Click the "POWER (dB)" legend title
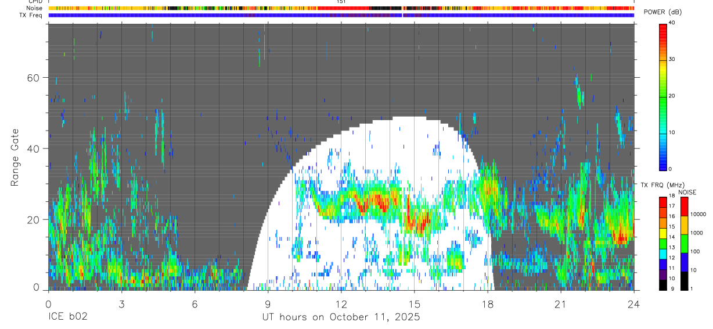The width and height of the screenshot is (713, 329). (x=663, y=13)
